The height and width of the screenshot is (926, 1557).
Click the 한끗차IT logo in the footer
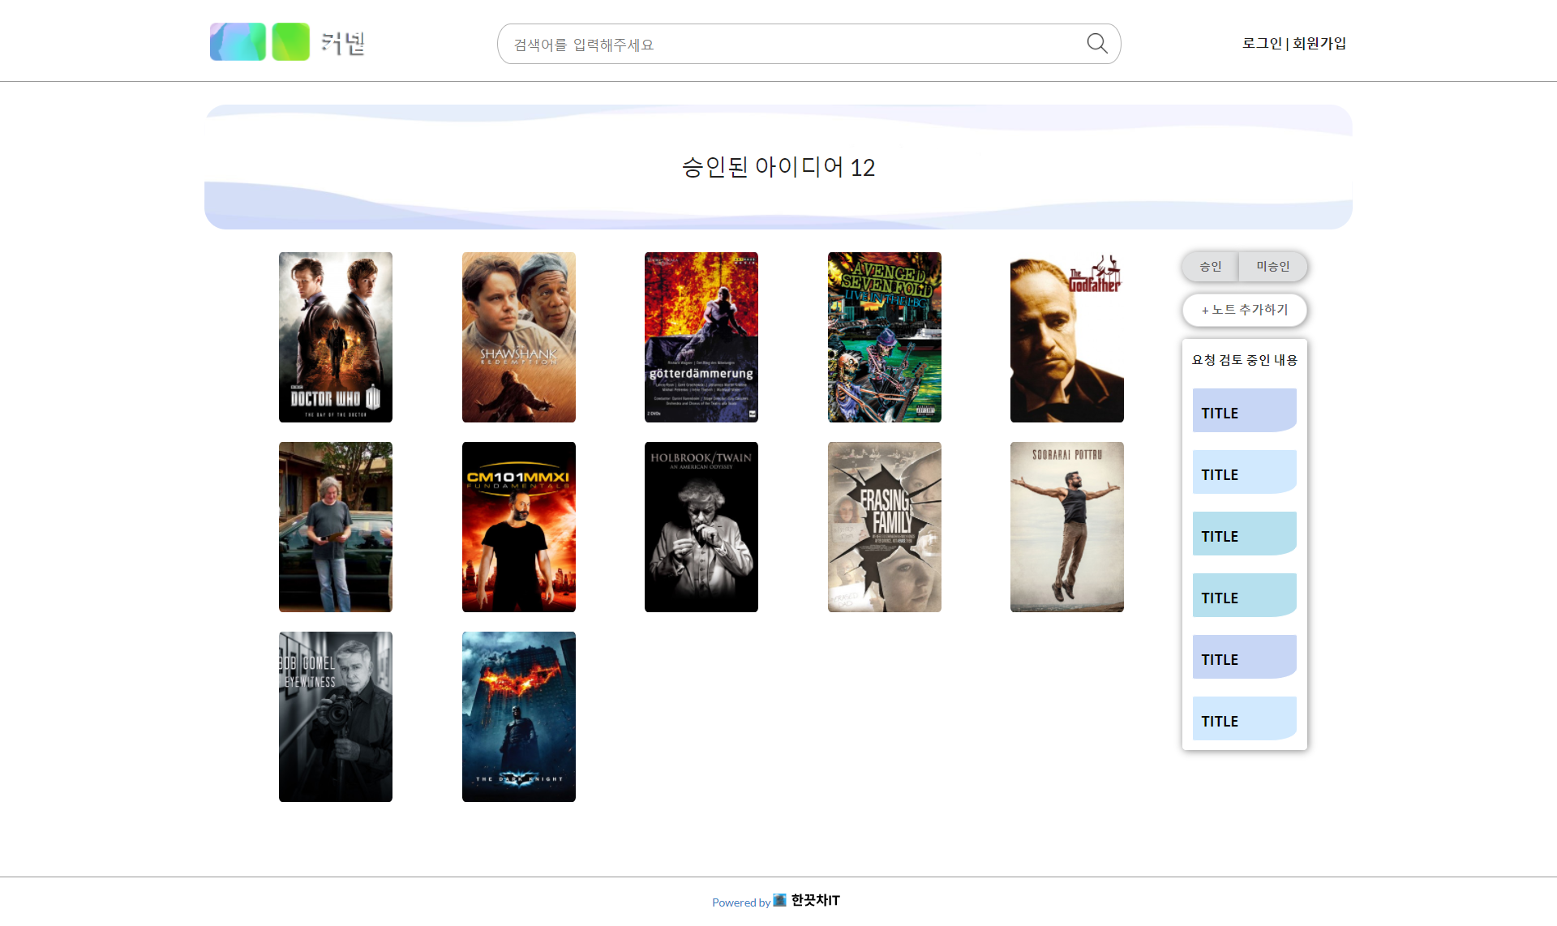(x=807, y=900)
